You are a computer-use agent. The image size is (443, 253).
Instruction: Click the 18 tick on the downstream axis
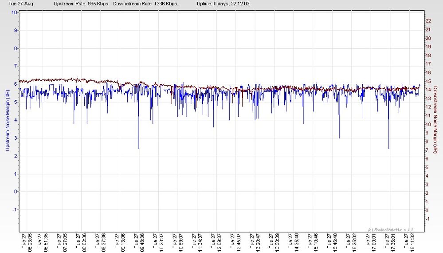click(x=428, y=55)
